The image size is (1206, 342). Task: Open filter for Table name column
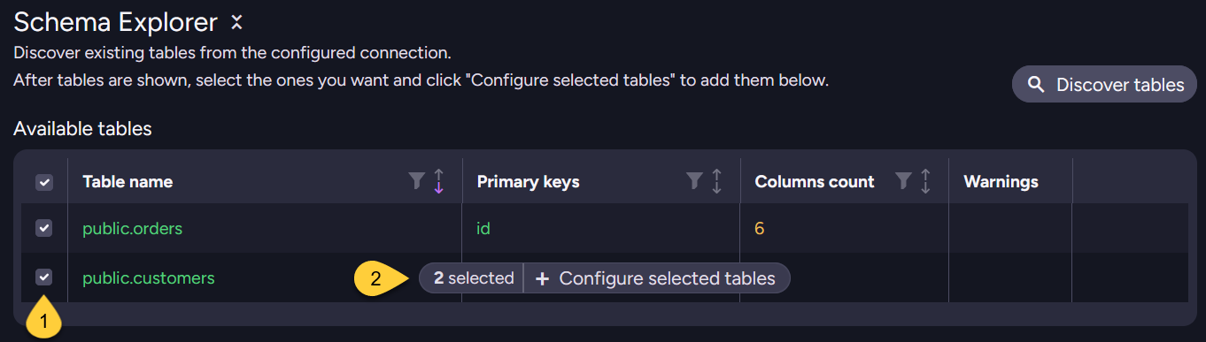tap(416, 181)
